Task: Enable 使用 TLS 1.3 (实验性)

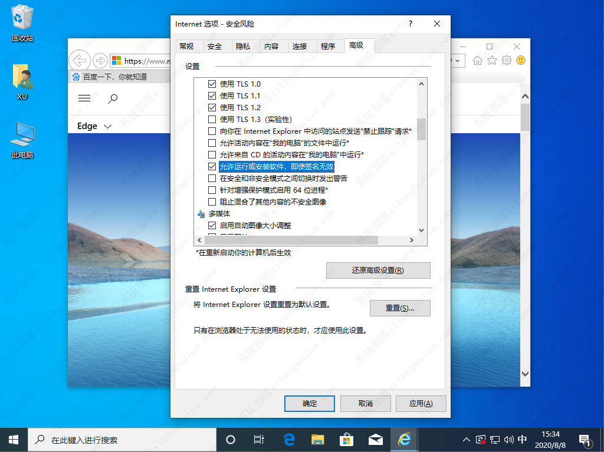Action: click(x=211, y=119)
